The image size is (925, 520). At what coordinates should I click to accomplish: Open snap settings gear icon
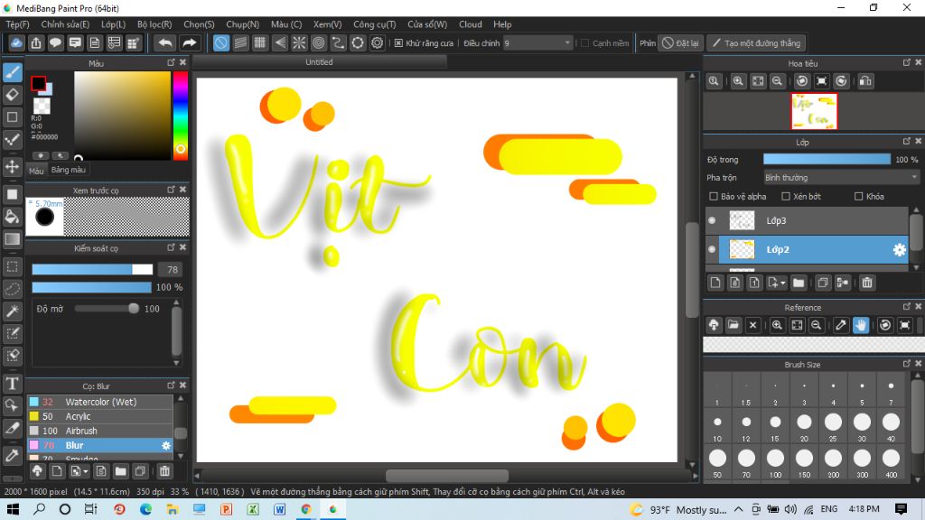(377, 43)
